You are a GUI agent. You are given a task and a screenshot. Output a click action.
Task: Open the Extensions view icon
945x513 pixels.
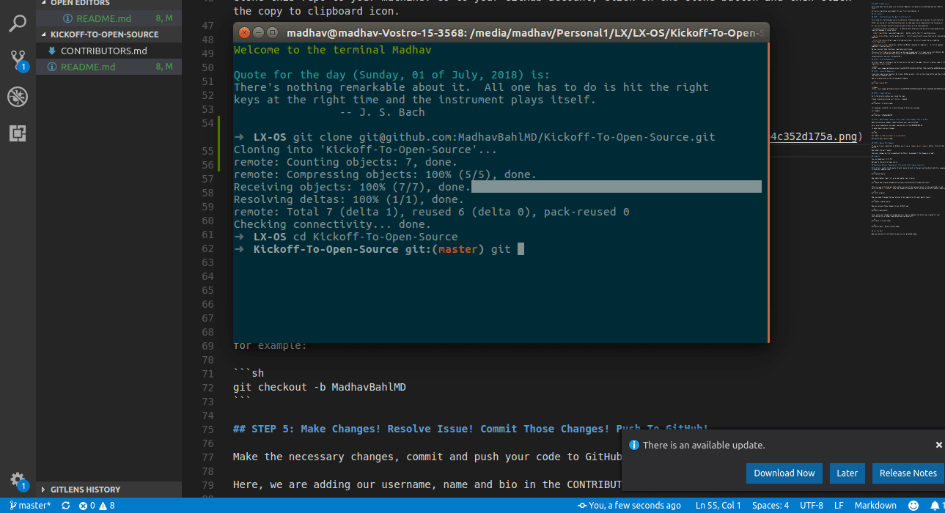18,133
